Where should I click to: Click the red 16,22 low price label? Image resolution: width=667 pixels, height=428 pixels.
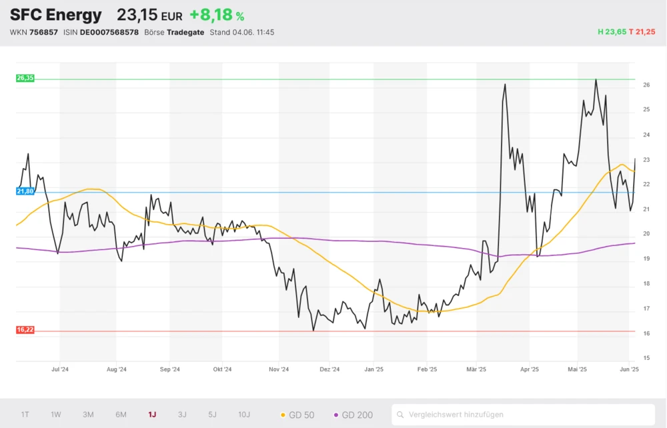[25, 330]
